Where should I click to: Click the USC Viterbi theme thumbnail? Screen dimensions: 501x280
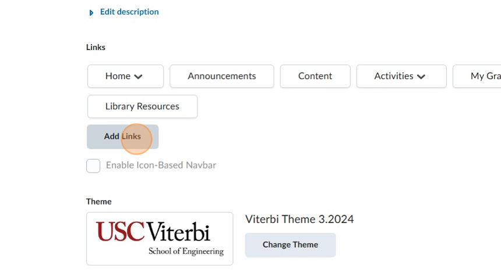(160, 238)
